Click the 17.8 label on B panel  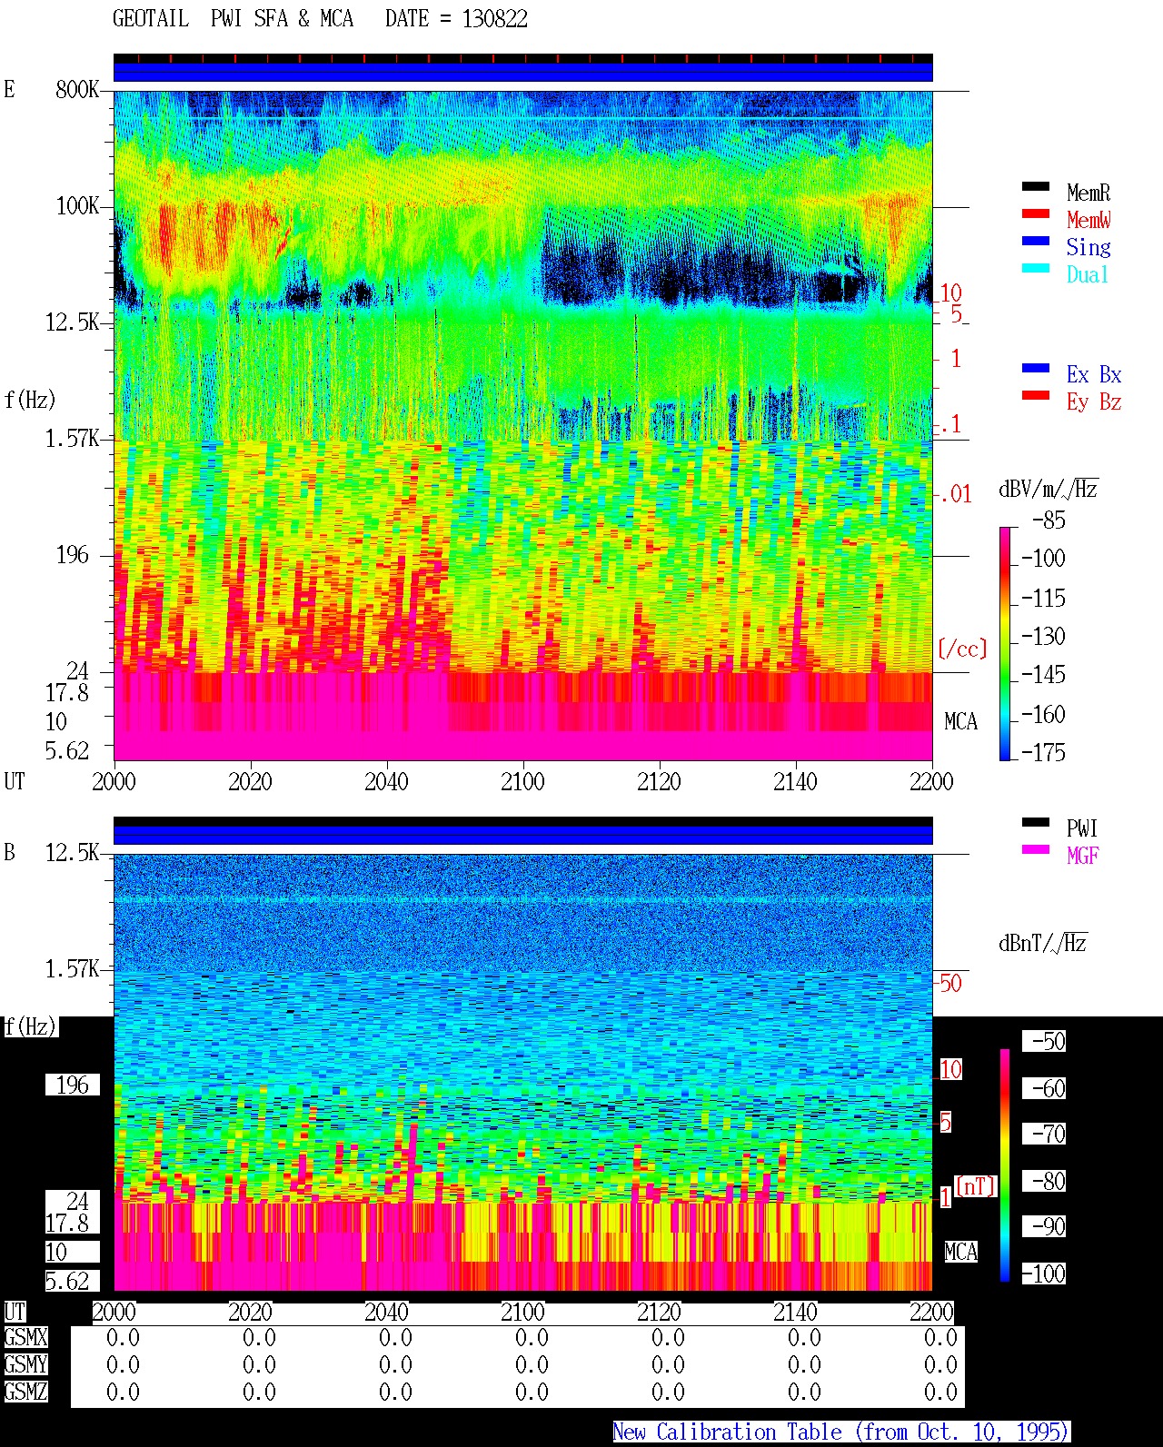coord(67,1224)
